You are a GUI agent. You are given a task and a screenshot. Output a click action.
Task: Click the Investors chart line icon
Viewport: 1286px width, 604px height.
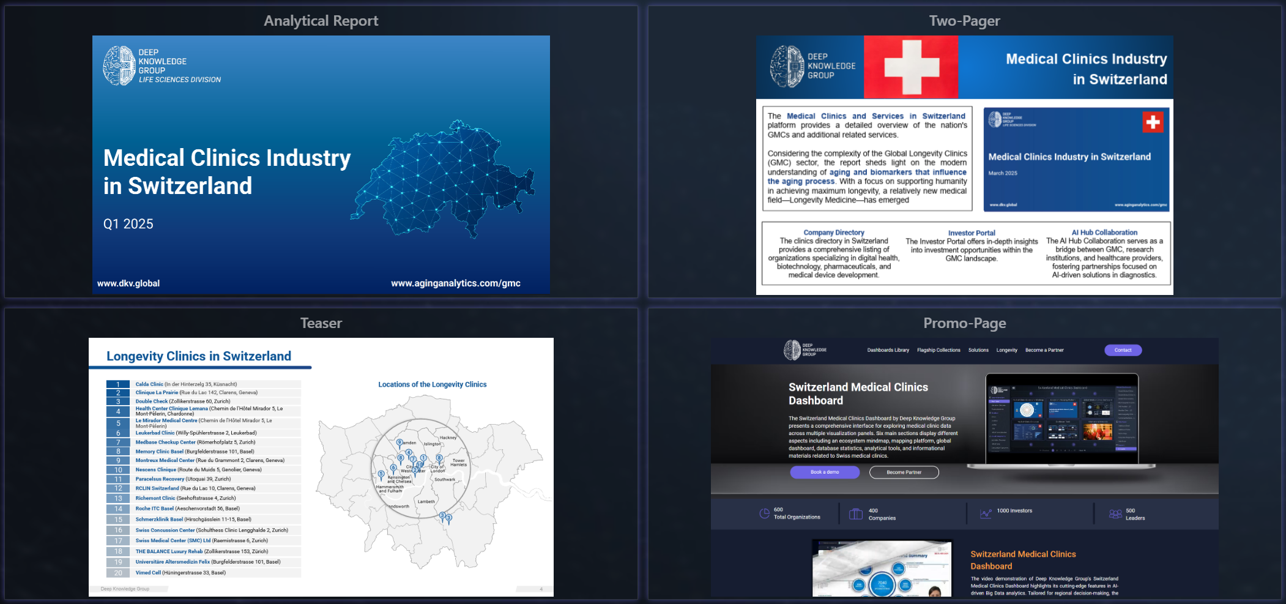[985, 514]
